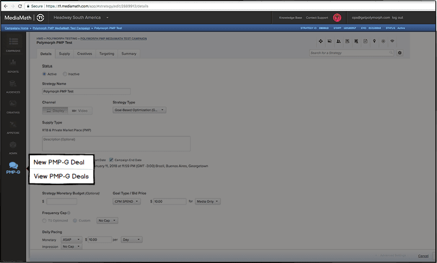Open the per Day pacing dropdown
This screenshot has height=263, width=437.
point(131,239)
